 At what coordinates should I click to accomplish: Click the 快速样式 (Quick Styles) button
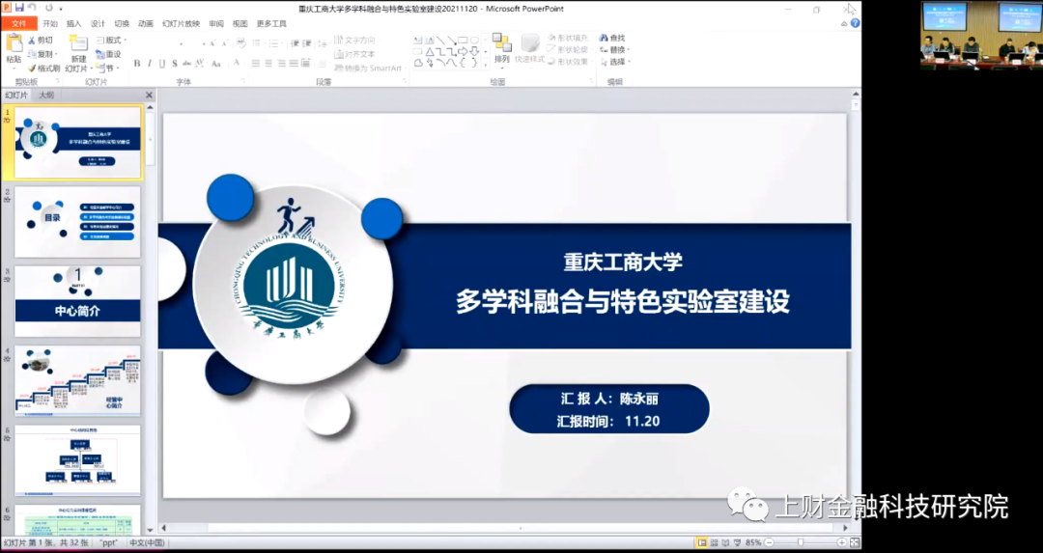click(529, 48)
